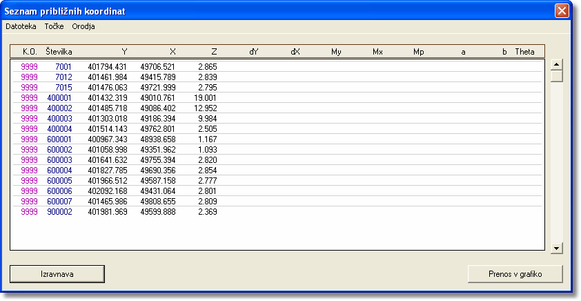This screenshot has height=301, width=581.
Task: Click the Številka column header
Action: click(63, 52)
